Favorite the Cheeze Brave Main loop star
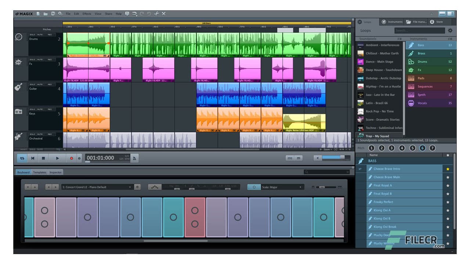The width and height of the screenshot is (470, 264). [x=447, y=177]
